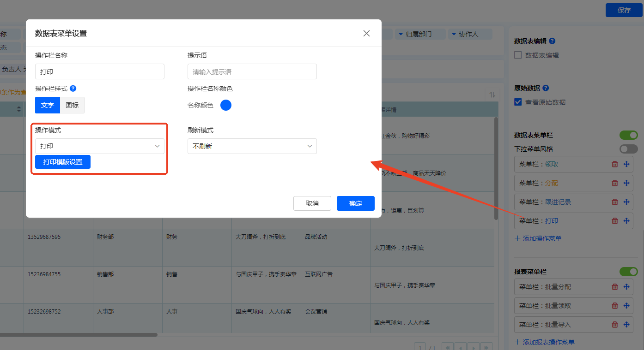Delete the 跟进记录 menu bar item
644x350 pixels.
614,202
